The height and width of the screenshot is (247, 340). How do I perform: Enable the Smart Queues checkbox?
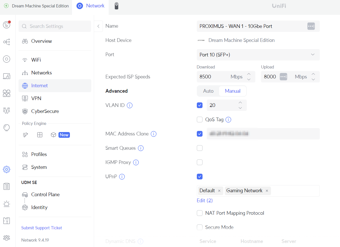(x=200, y=148)
